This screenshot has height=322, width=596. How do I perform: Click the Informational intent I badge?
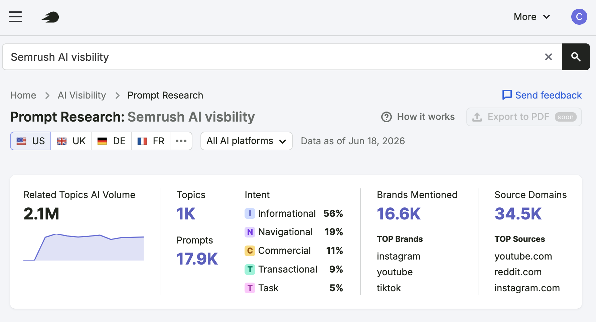[250, 213]
